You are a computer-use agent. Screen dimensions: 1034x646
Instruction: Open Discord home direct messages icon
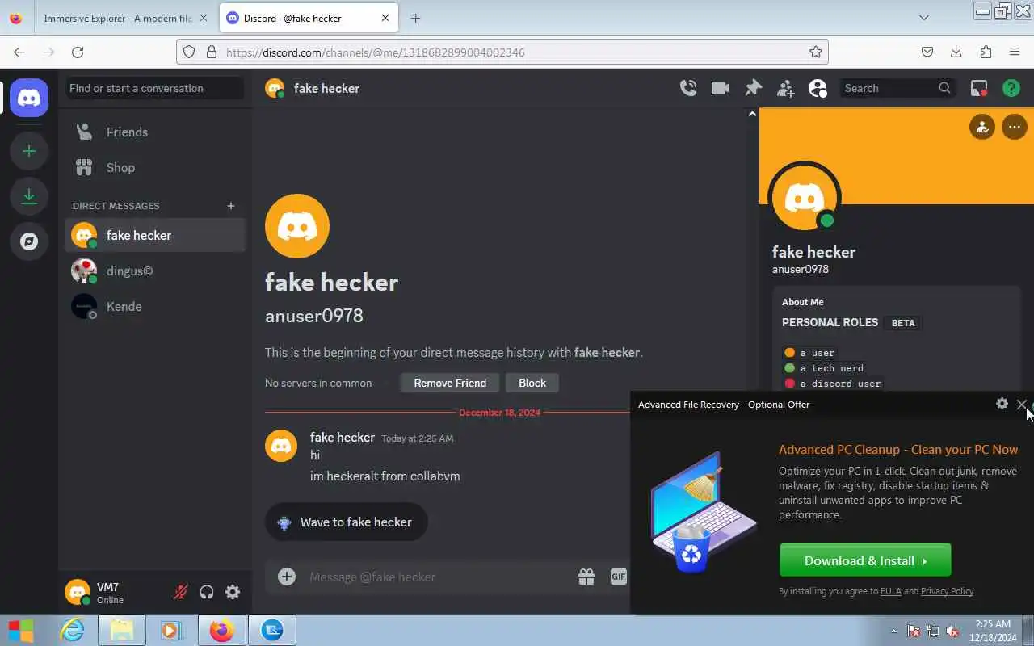tap(29, 98)
